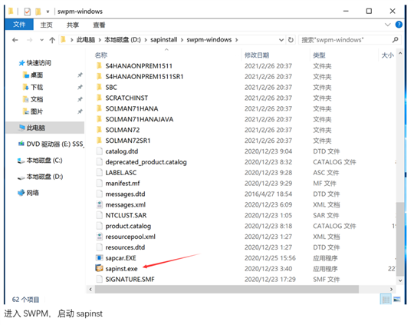The height and width of the screenshot is (325, 414).
Task: Switch to large icons view in status bar
Action: point(397,300)
